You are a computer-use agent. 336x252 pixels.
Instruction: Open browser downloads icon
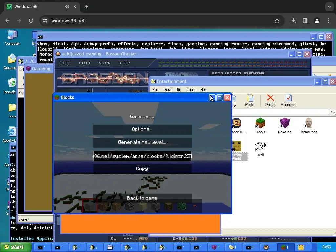pyautogui.click(x=293, y=21)
